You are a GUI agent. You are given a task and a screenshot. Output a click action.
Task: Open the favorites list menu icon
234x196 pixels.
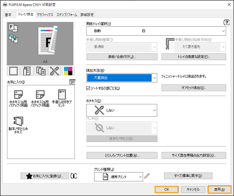click(72, 82)
